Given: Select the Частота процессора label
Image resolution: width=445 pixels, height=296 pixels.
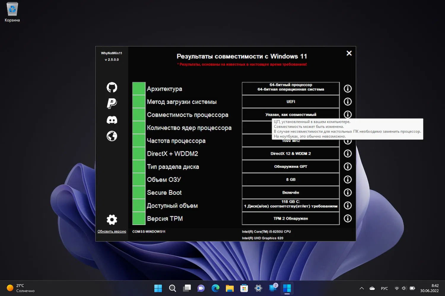Looking at the screenshot, I should (x=176, y=141).
